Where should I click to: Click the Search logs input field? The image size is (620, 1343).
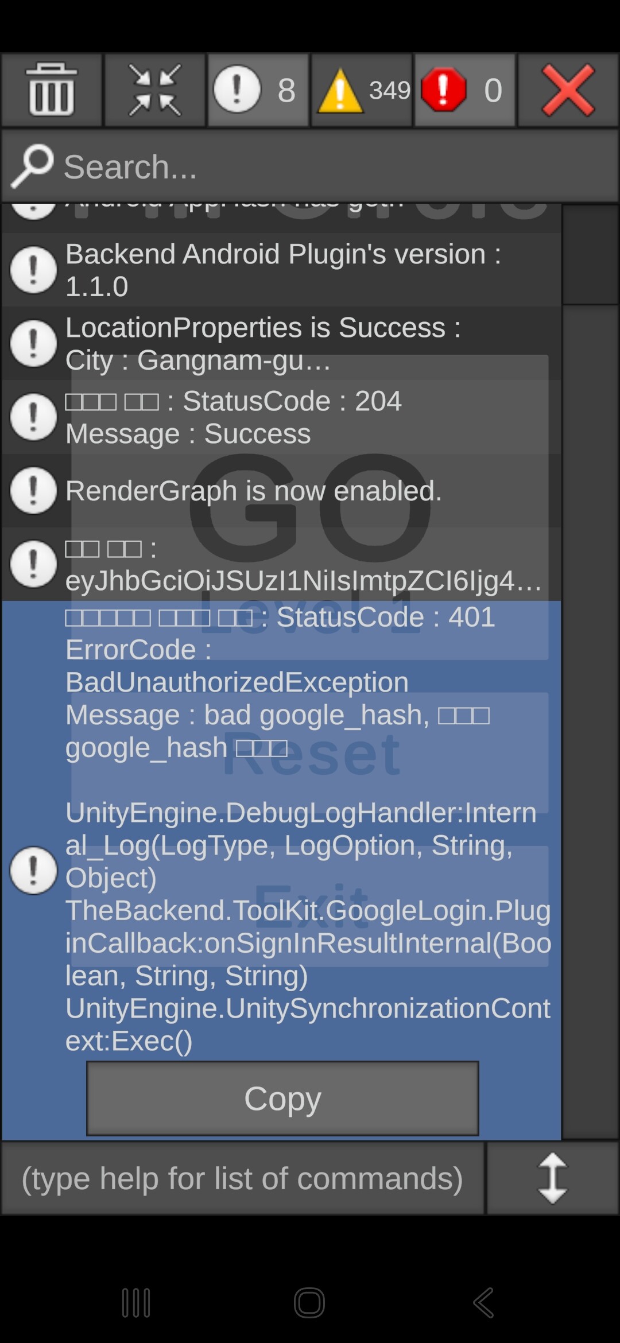click(333, 166)
